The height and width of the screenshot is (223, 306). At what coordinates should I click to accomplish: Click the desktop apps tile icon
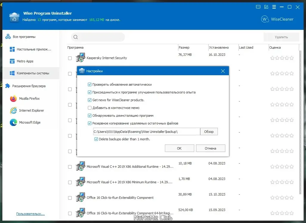(x=12, y=49)
